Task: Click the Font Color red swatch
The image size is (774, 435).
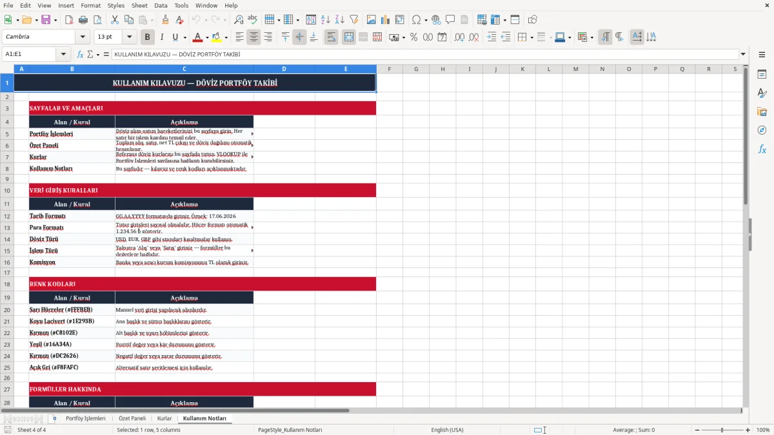Action: click(198, 37)
